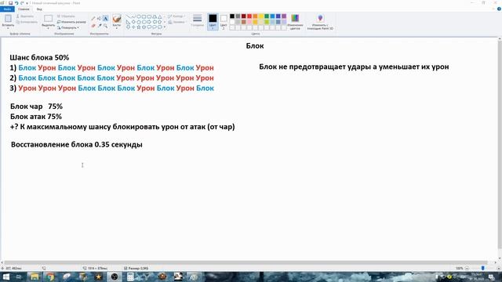Select the Color picker eyedropper tool

click(100, 25)
